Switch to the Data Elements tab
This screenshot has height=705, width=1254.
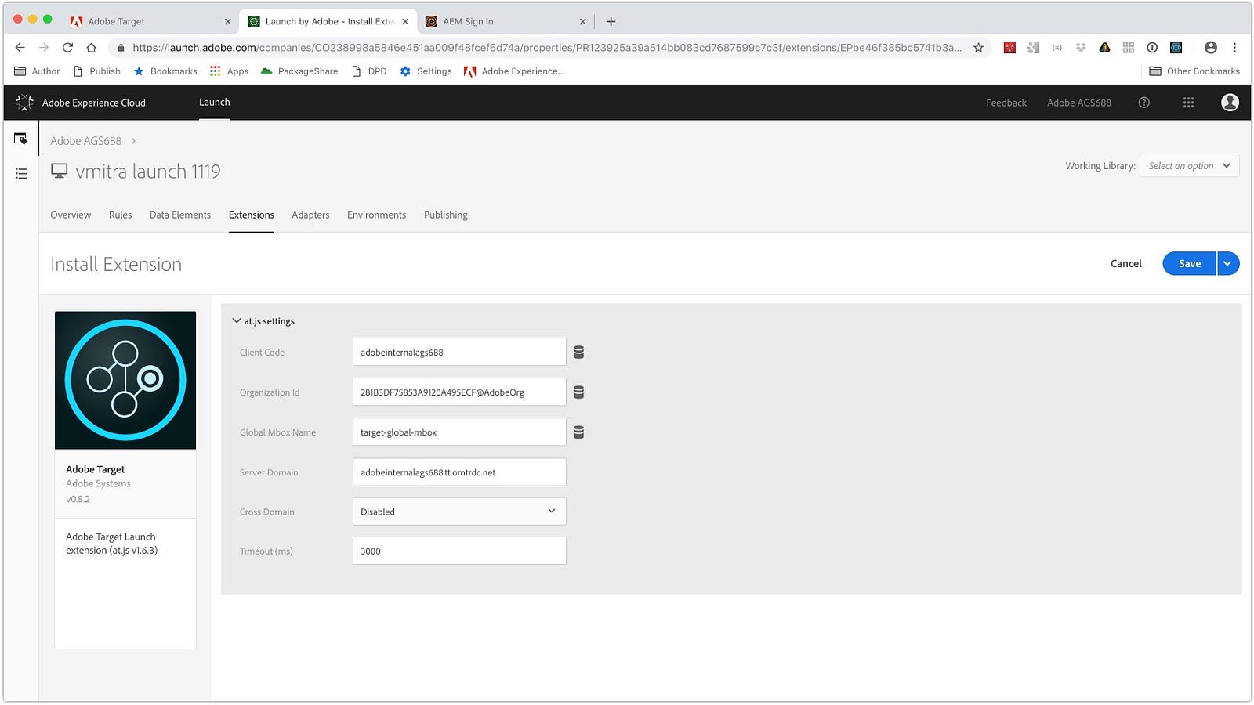(180, 215)
